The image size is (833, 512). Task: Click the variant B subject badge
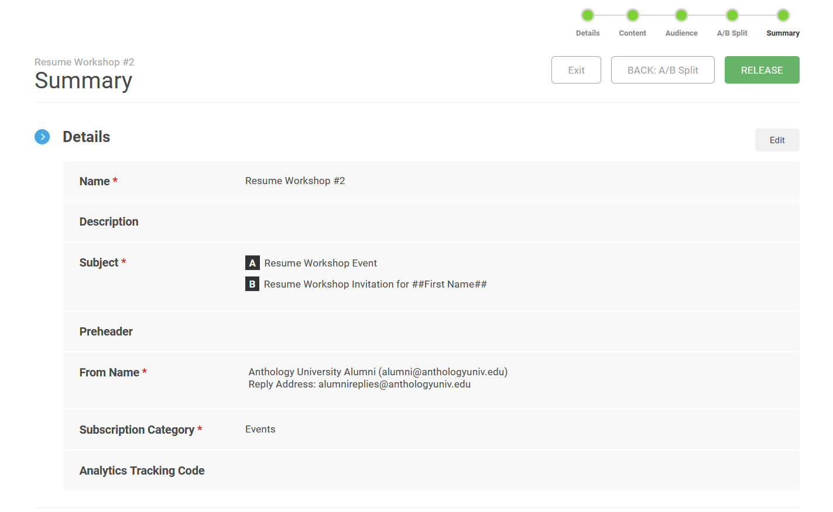[252, 284]
